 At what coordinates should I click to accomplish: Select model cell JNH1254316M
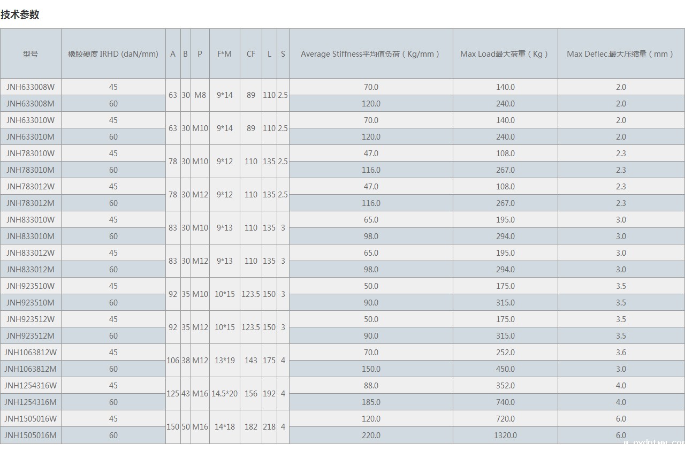click(31, 402)
